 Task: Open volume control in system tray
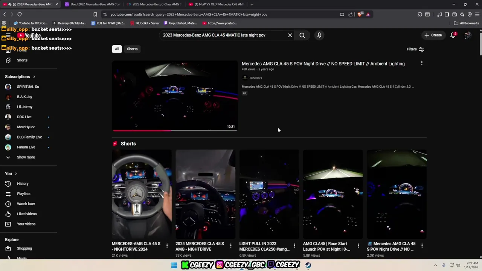(x=458, y=265)
